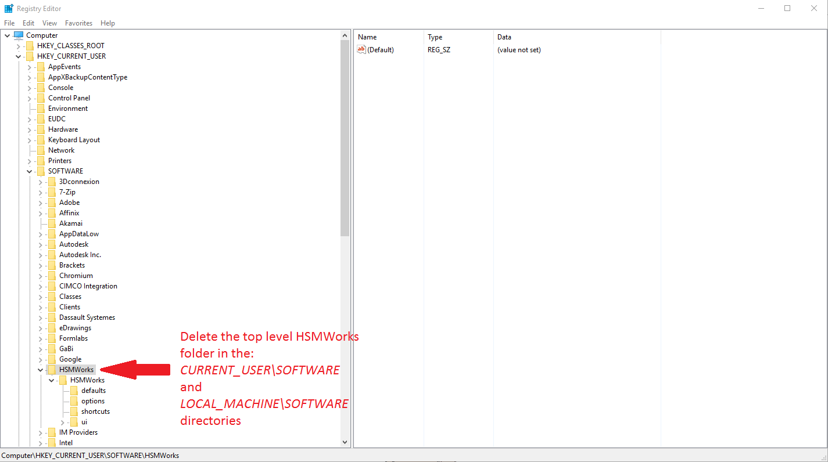Select the Chromium folder icon

point(51,275)
